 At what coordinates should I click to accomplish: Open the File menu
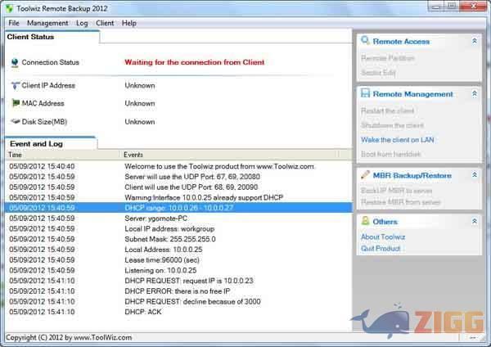click(14, 23)
